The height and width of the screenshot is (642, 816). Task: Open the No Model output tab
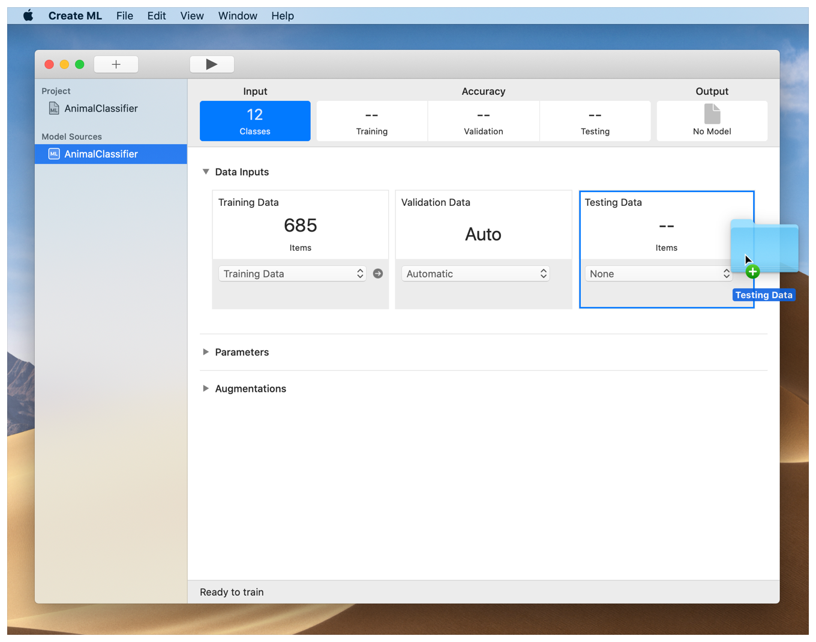(712, 121)
